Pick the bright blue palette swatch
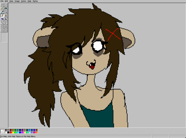The image size is (186, 138). pyautogui.click(x=20, y=132)
